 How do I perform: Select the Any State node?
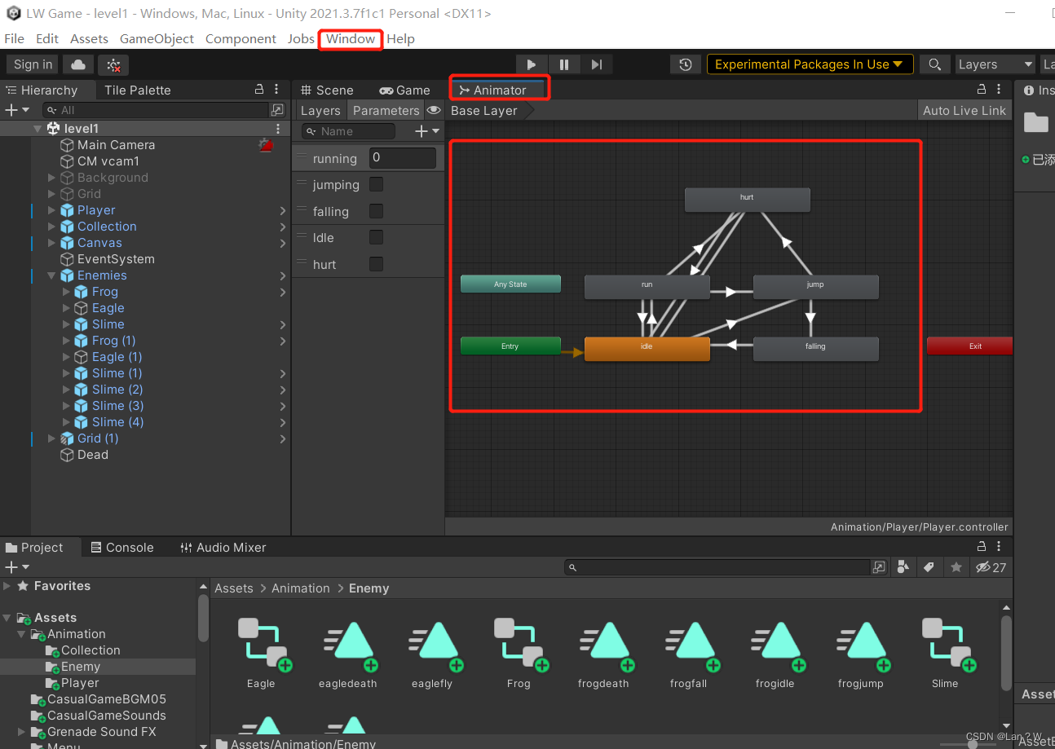point(510,284)
